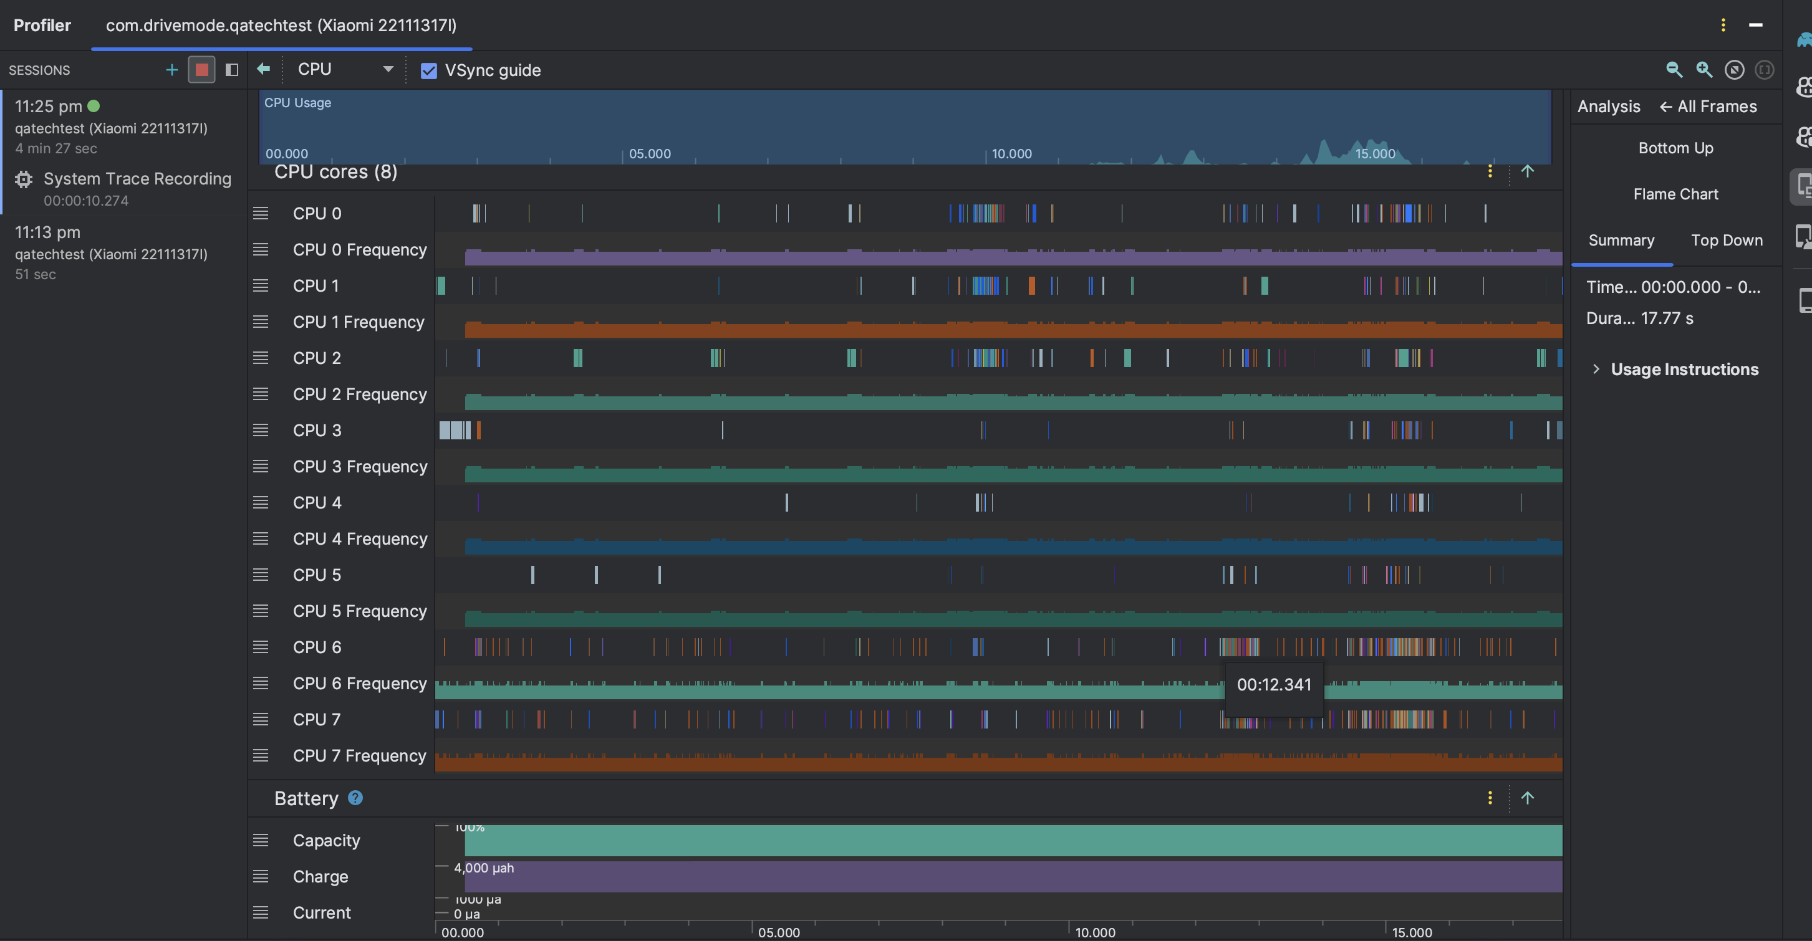
Task: Open Battery help via question mark icon
Action: tap(355, 798)
